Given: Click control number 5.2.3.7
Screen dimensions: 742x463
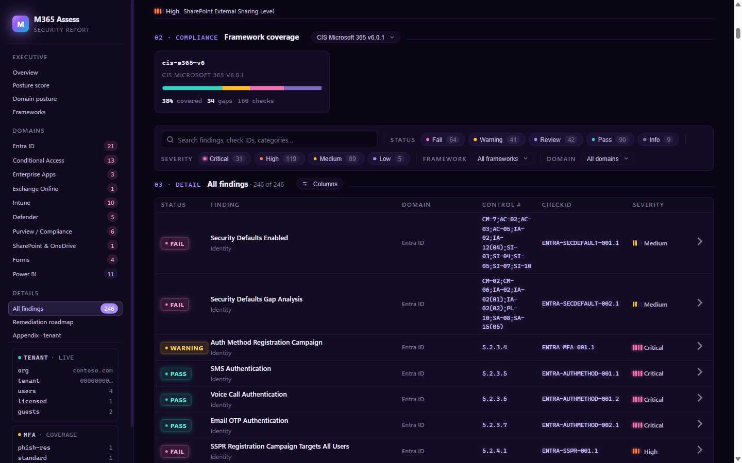Looking at the screenshot, I should [x=494, y=425].
